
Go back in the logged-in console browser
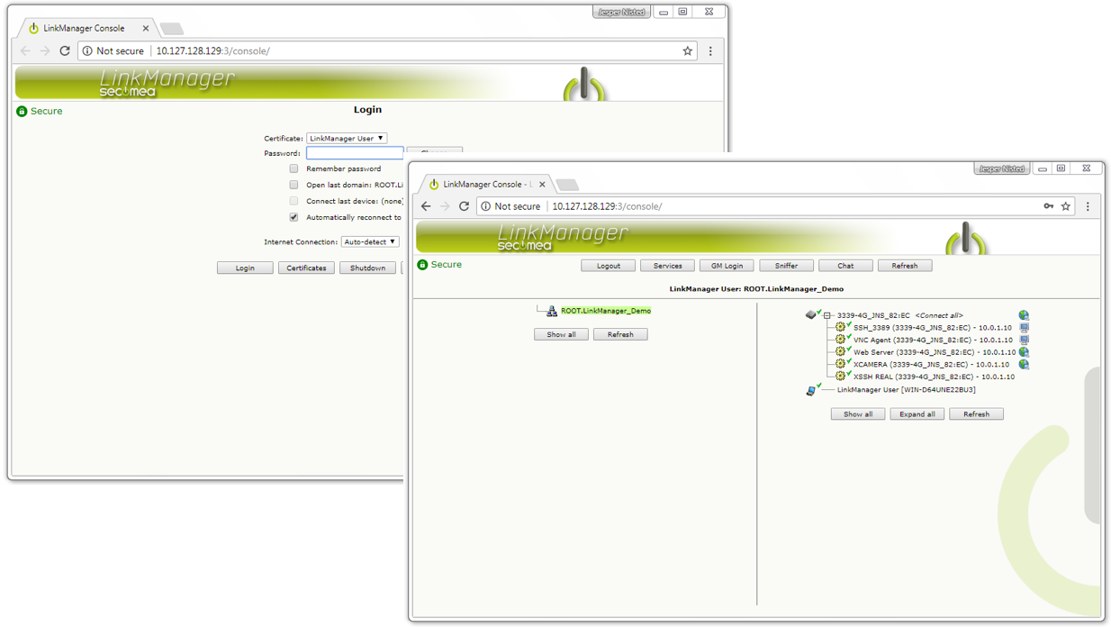[x=426, y=206]
